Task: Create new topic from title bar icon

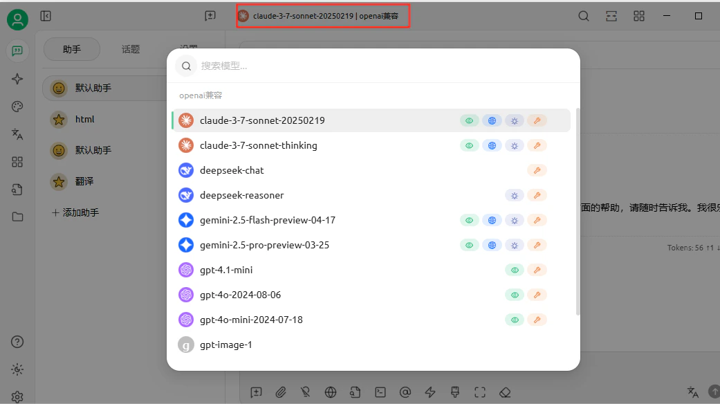Action: 210,16
